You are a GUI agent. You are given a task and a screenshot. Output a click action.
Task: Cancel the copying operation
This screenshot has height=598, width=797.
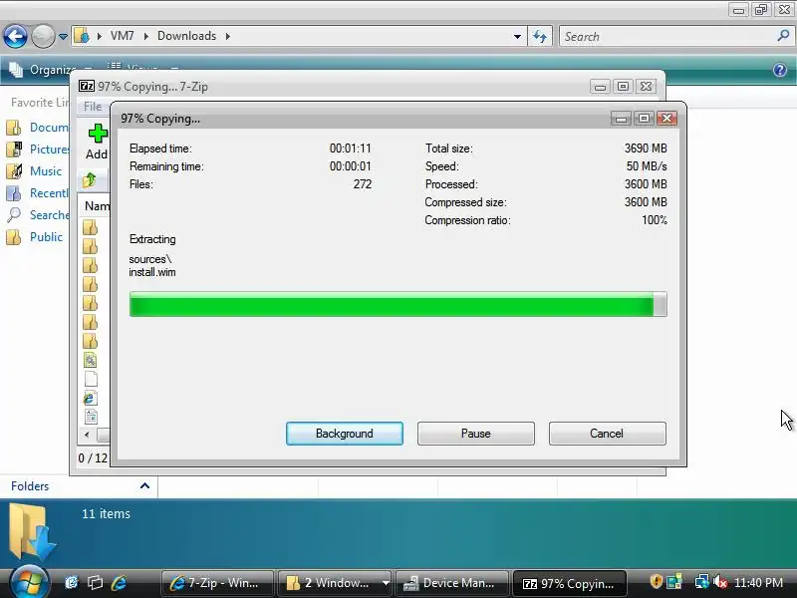coord(607,434)
